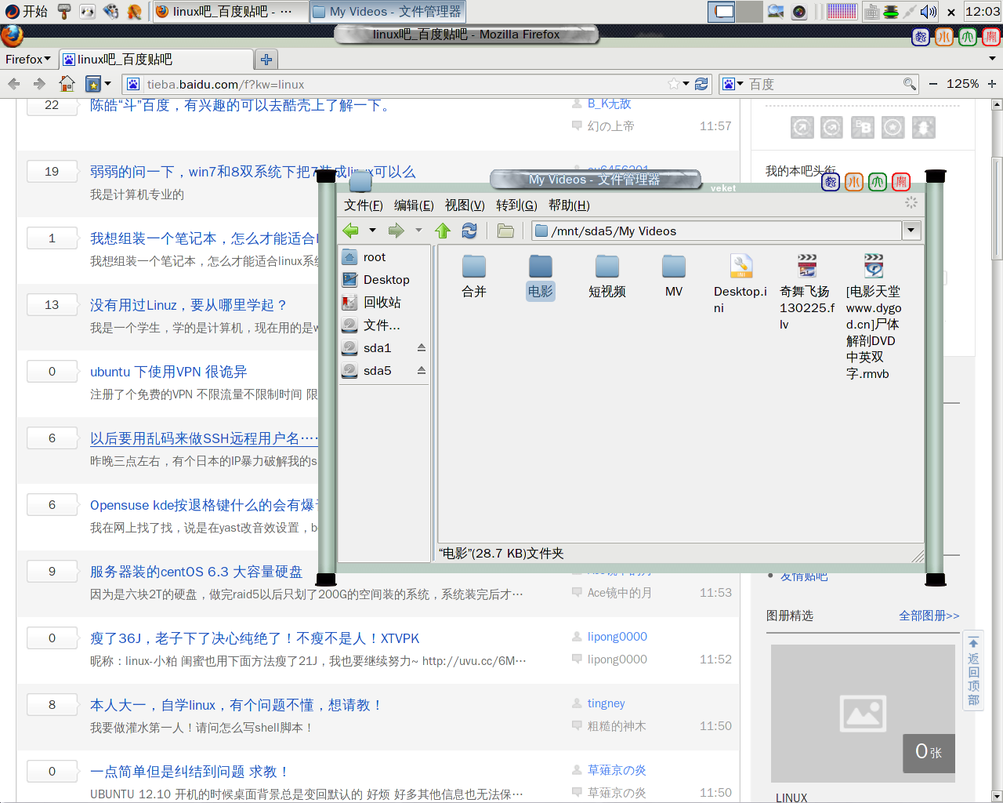The image size is (1003, 803).
Task: Eject the sda5 drive
Action: click(x=422, y=370)
